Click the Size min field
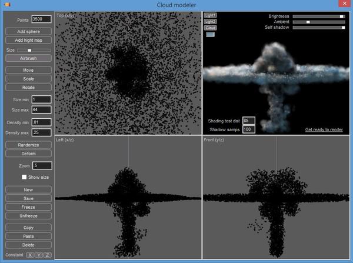 [x=41, y=99]
